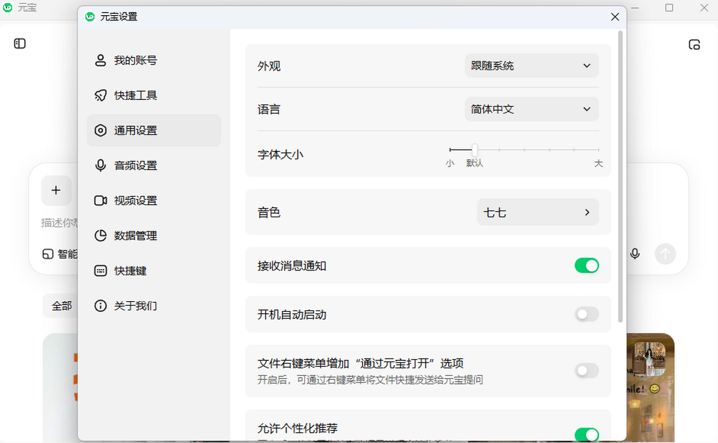This screenshot has width=718, height=443.
Task: Click the 默认 label under font slider
Action: (x=474, y=163)
